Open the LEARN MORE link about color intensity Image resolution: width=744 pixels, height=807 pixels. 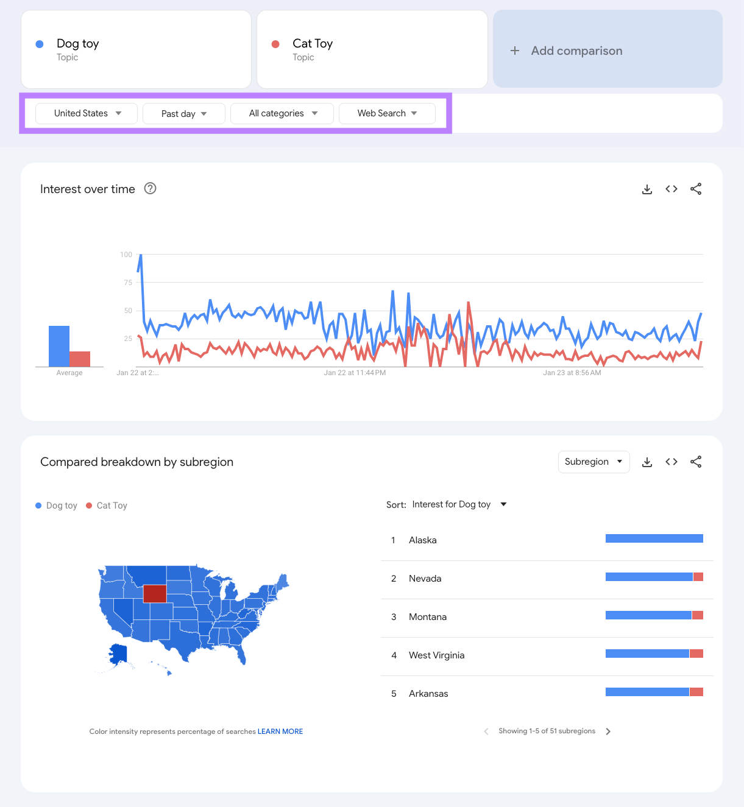[x=280, y=731]
